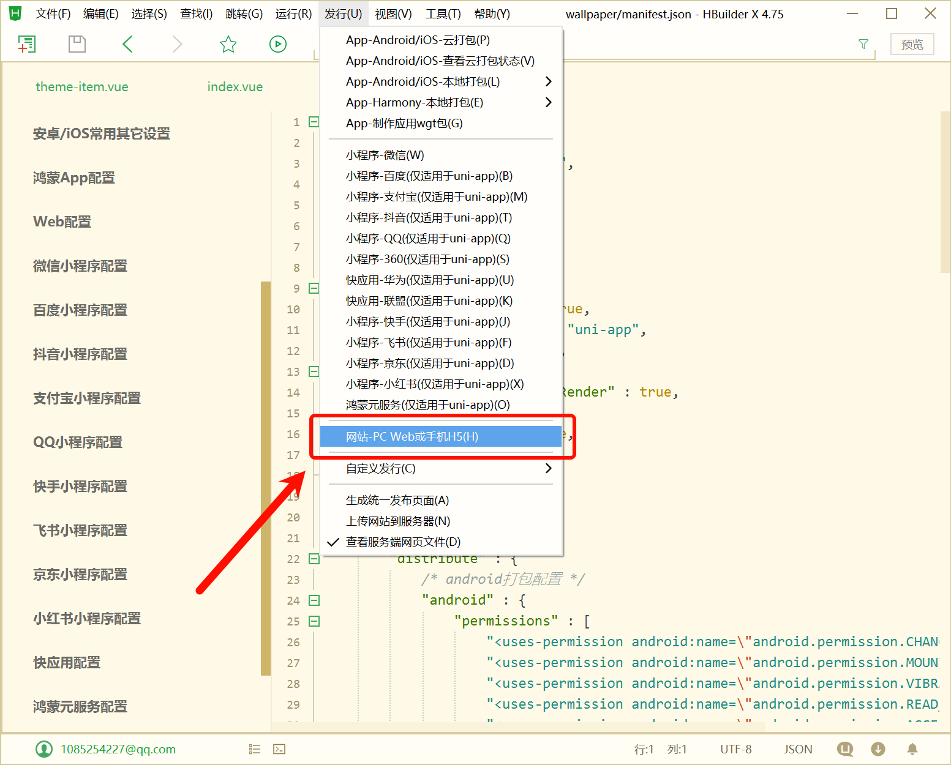
Task: Open Web配置 settings section
Action: click(x=62, y=222)
